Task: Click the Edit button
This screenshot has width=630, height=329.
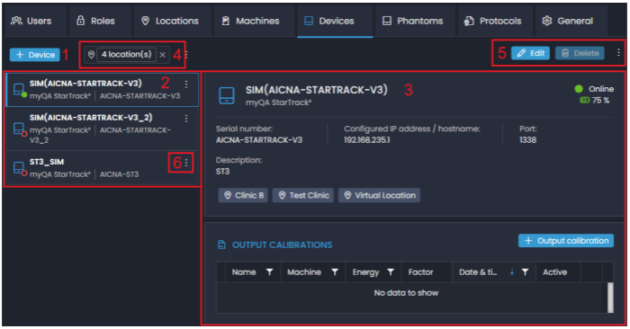Action: pos(530,53)
